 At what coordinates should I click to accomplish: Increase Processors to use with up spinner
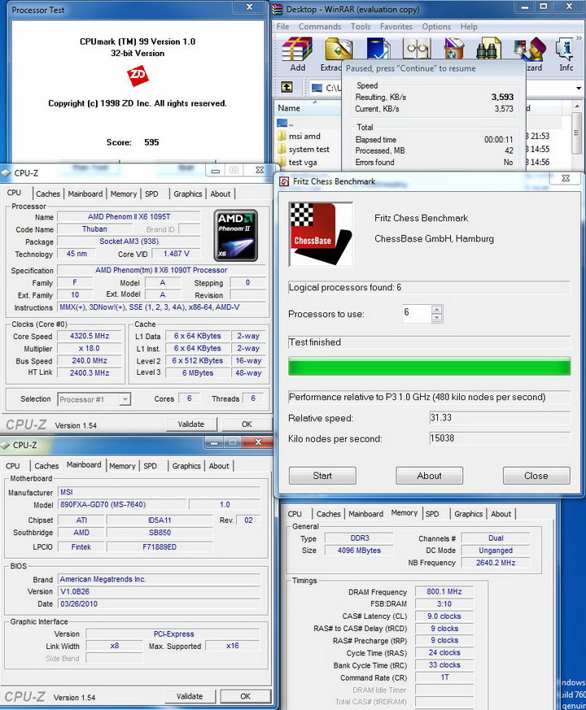[437, 310]
